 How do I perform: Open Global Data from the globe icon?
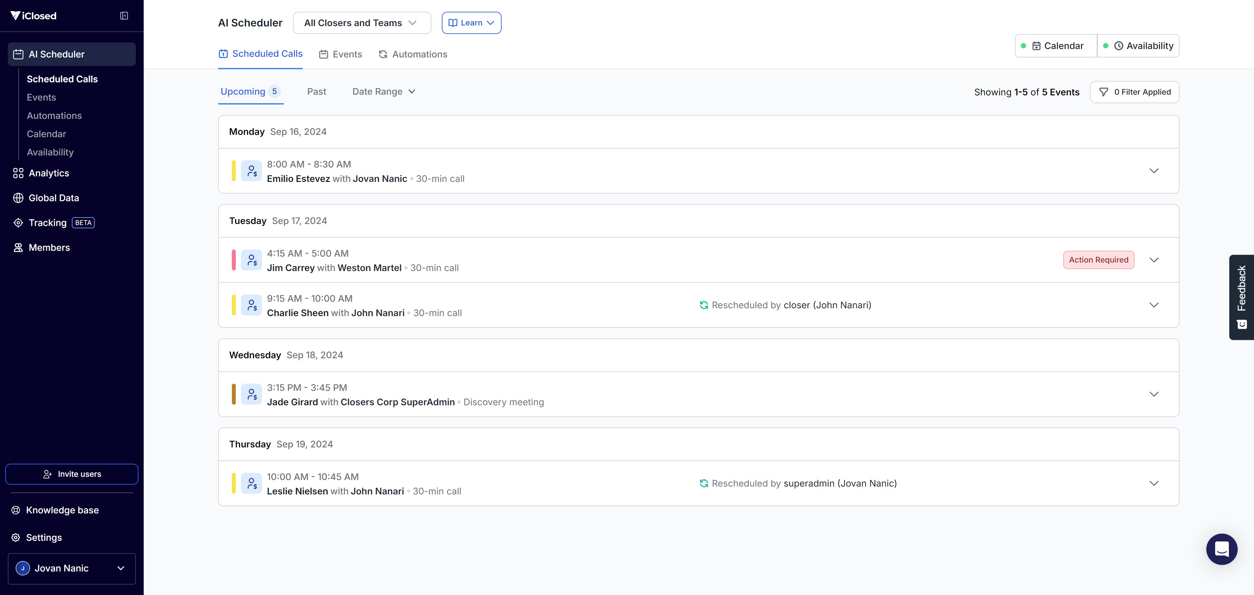click(x=18, y=198)
